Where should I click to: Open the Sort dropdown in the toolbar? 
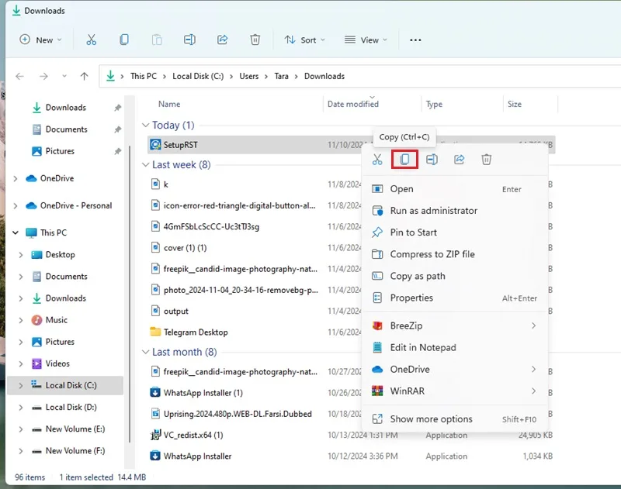(x=304, y=40)
